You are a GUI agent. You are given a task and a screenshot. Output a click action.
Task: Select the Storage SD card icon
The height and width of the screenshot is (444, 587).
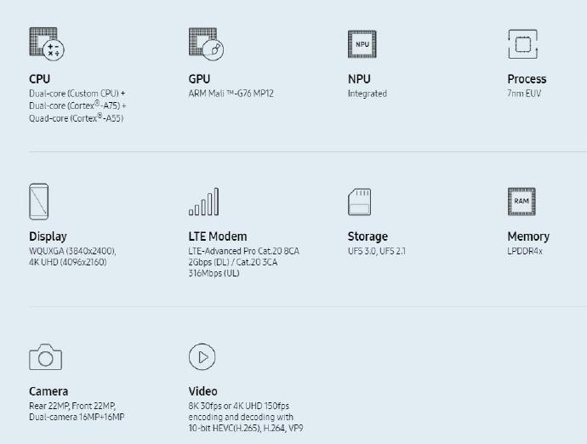click(x=359, y=202)
